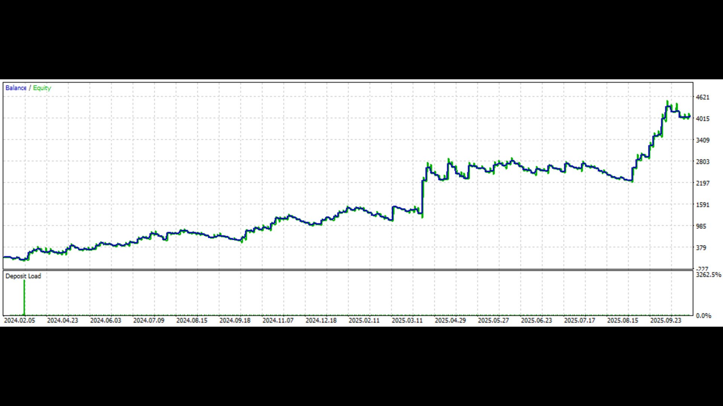The height and width of the screenshot is (406, 723).
Task: Click the Balance legend label
Action: coord(16,88)
